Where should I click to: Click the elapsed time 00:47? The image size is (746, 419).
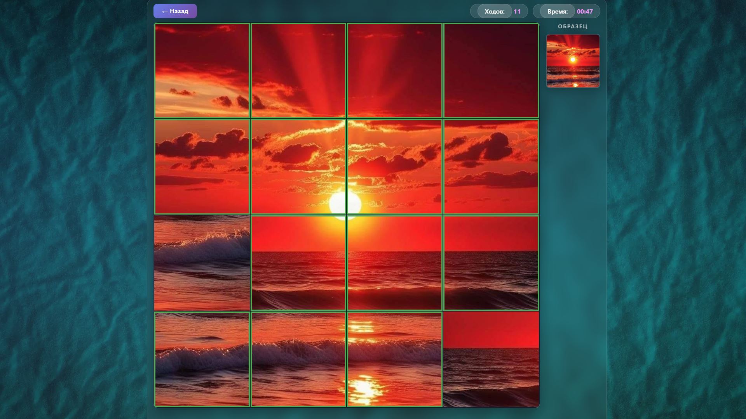585,12
